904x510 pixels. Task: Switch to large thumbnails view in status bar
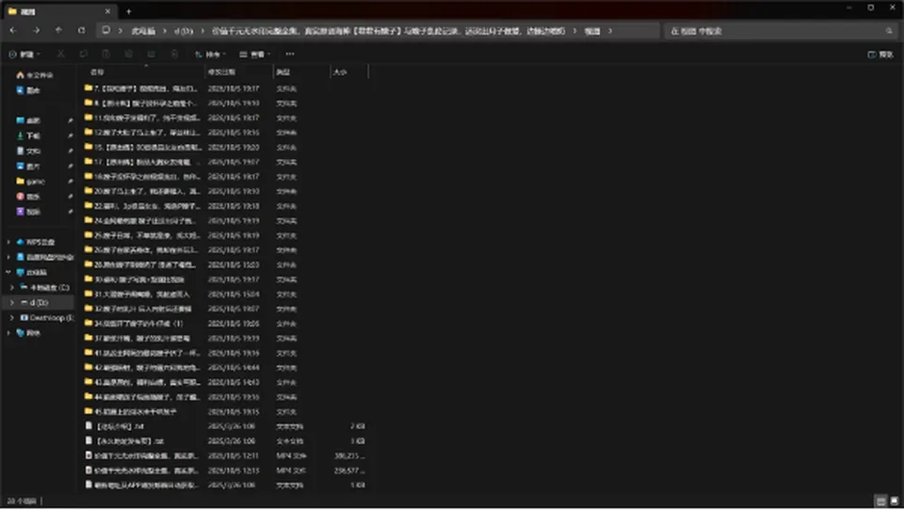[895, 501]
